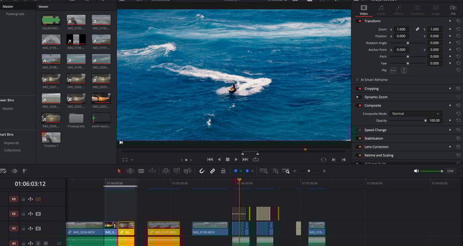Jump to the last frame
463x246 pixels.
pyautogui.click(x=245, y=159)
